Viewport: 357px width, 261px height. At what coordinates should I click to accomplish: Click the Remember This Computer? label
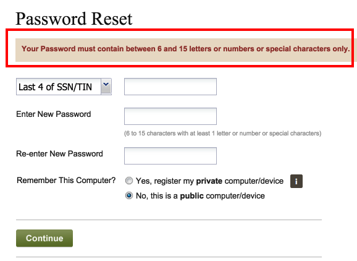[66, 181]
